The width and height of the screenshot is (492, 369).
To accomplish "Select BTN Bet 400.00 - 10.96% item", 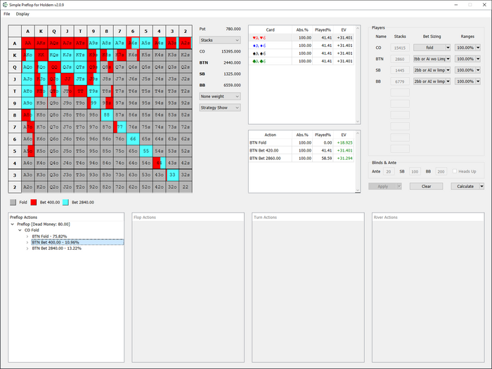I will click(77, 243).
